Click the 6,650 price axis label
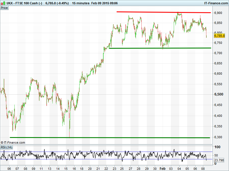The height and width of the screenshot is (171, 229). (x=218, y=63)
